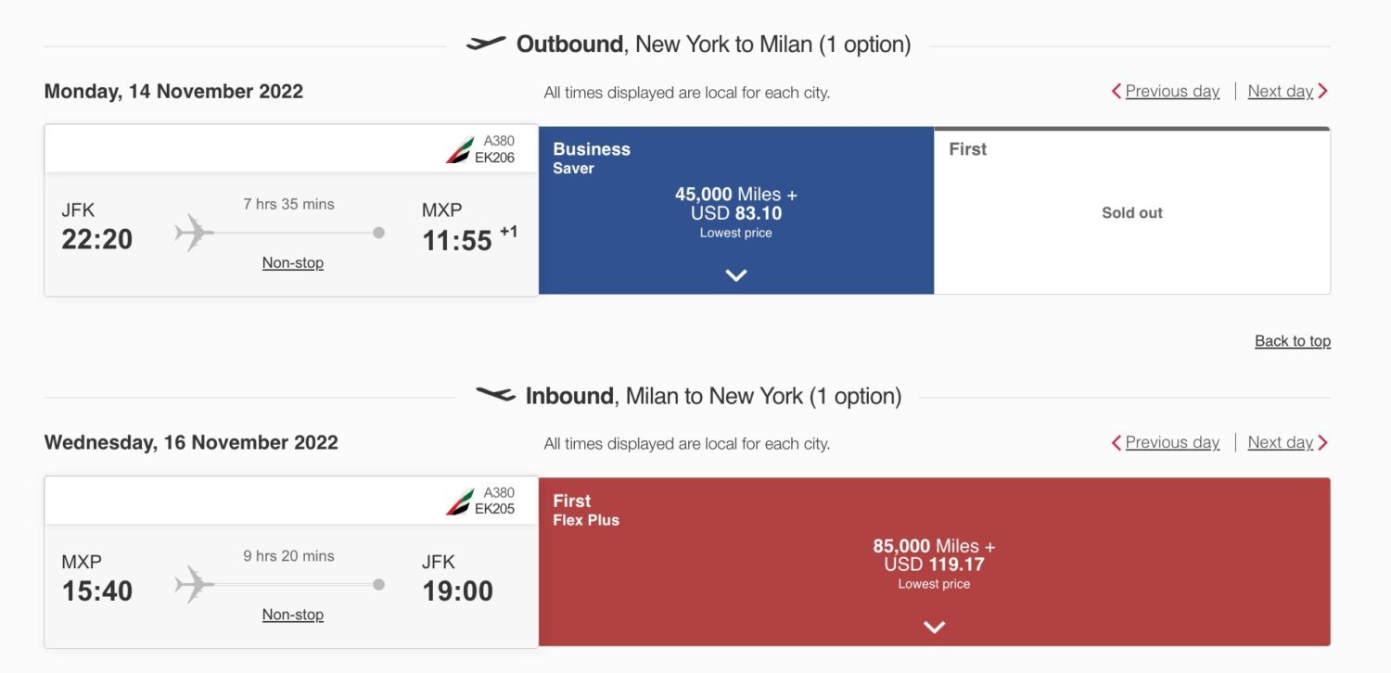Image resolution: width=1391 pixels, height=673 pixels.
Task: Go to Next day for the outbound flight
Action: [x=1280, y=91]
